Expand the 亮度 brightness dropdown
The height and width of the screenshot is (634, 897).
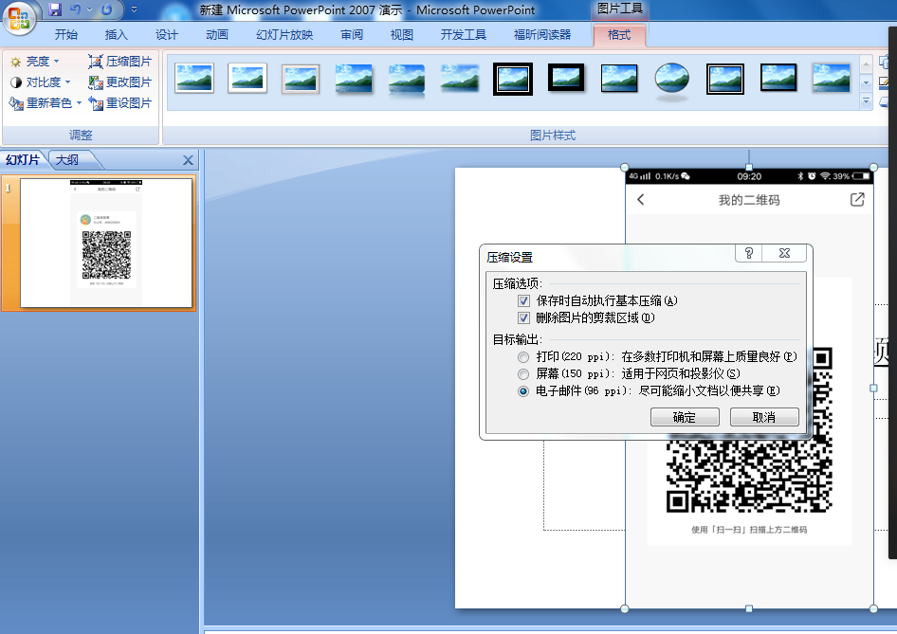56,62
